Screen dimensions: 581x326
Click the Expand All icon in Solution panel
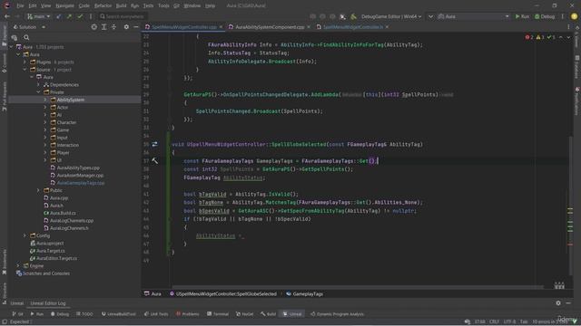click(104, 27)
